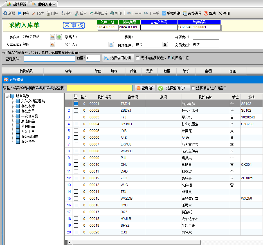
Task: Open the Help (帮助) toolbar icon
Action: [206, 13]
